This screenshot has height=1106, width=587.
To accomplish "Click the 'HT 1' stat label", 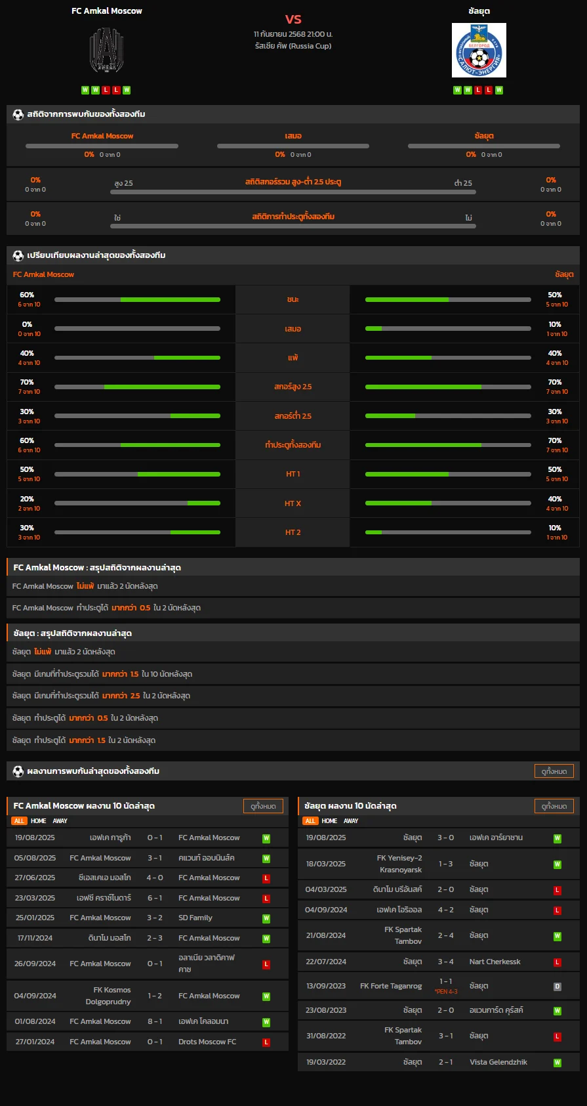I will tap(293, 474).
